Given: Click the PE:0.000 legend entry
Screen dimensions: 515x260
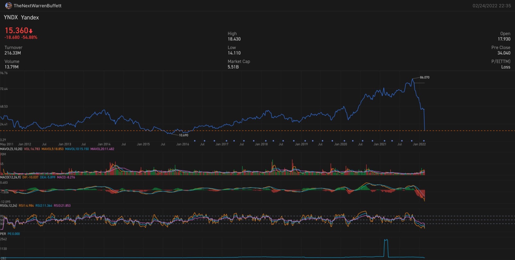Looking at the screenshot, I should 14,234.
